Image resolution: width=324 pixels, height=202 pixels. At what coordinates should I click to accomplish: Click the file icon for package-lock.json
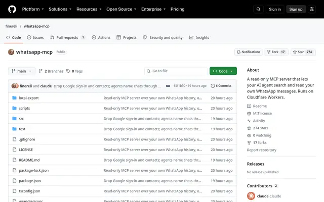click(14, 170)
